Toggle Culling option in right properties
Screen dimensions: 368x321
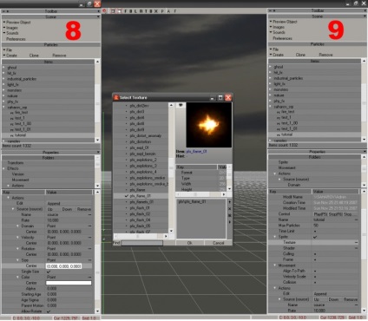pyautogui.click(x=315, y=254)
